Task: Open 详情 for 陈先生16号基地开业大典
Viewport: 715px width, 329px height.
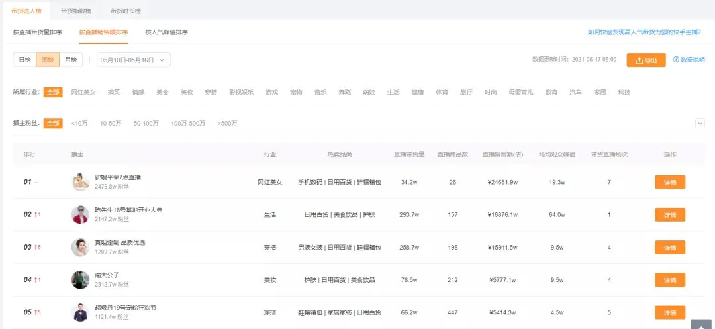Action: click(670, 214)
